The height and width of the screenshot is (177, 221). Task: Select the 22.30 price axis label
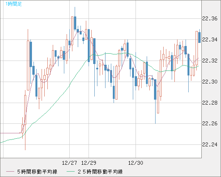coord(210,82)
